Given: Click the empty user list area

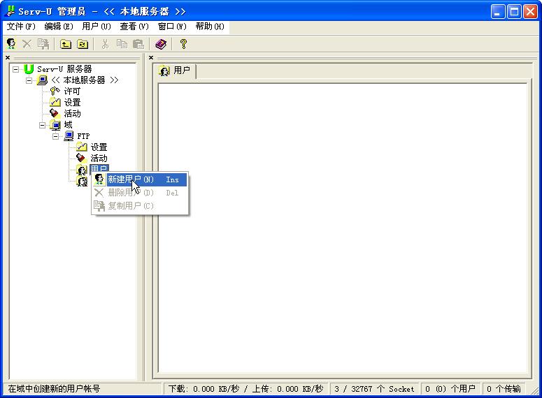Looking at the screenshot, I should point(342,228).
